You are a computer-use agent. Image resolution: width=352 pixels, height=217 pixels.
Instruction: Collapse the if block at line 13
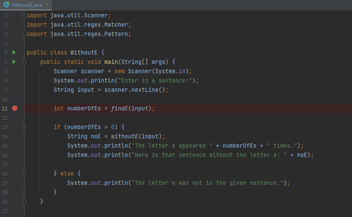(x=25, y=127)
